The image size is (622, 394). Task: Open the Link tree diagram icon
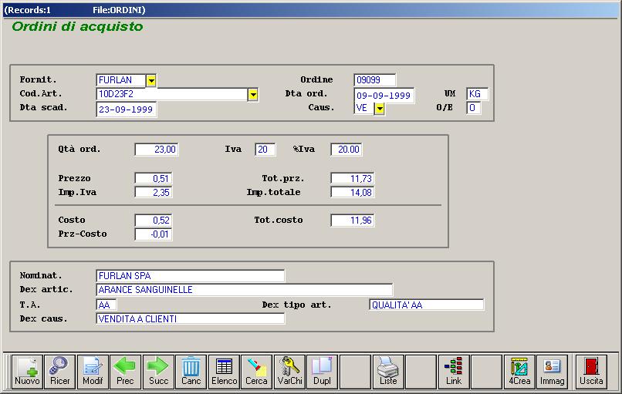coord(454,371)
